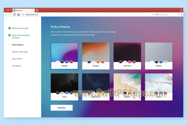Screen dimensions: 187x125
Task: Click the Vivaldi logo on the Welcome tab
Action: (x=15, y=10)
